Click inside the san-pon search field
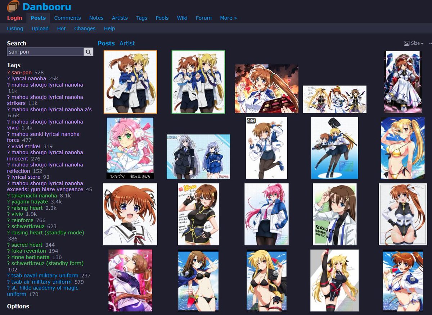Screen dimensions: 432x315 pos(45,52)
